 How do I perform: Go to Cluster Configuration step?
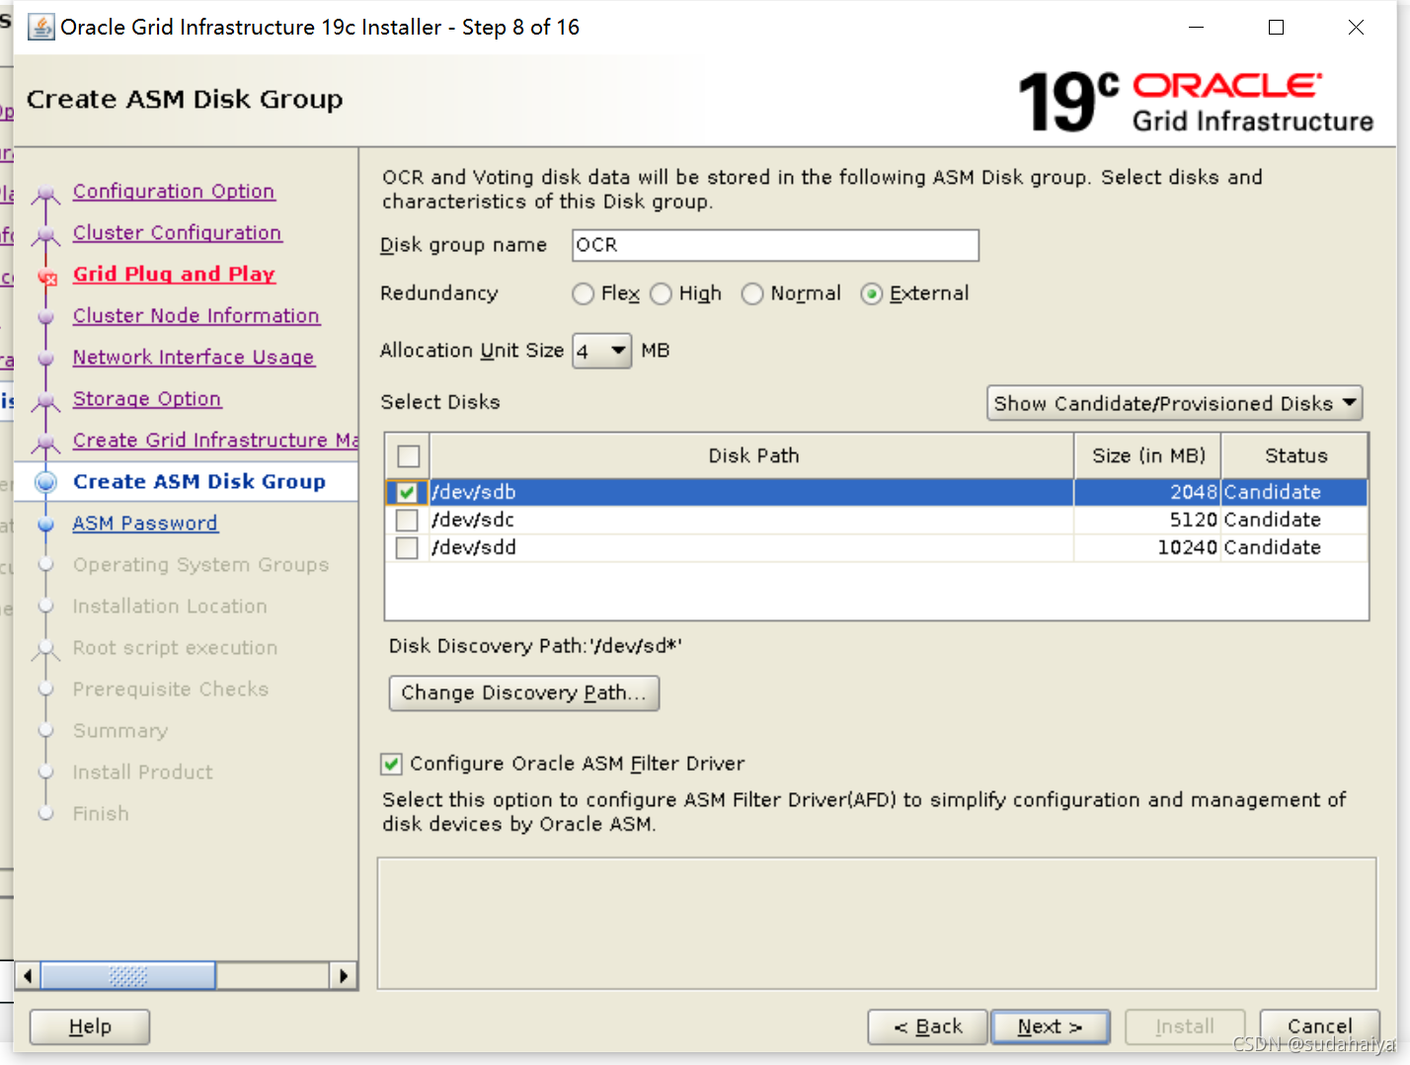[x=177, y=233]
